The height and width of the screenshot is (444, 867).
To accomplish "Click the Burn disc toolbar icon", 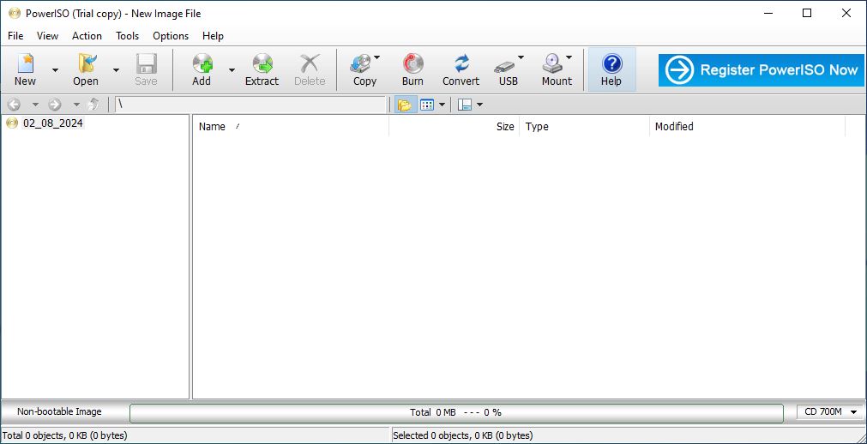I will click(x=412, y=69).
